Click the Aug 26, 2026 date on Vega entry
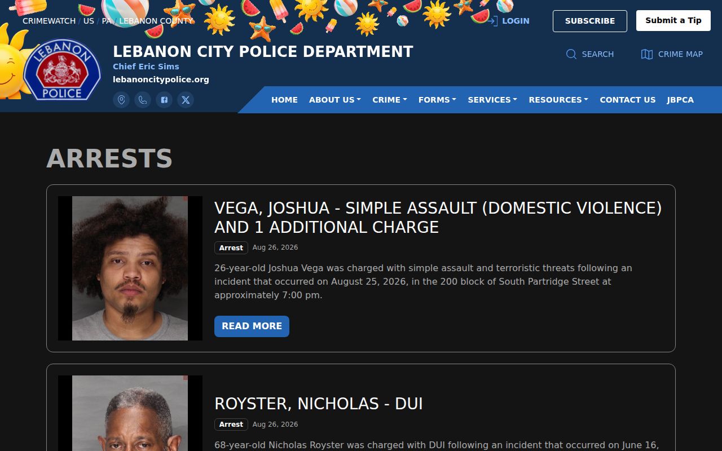Screen dimensions: 722x451 275,247
